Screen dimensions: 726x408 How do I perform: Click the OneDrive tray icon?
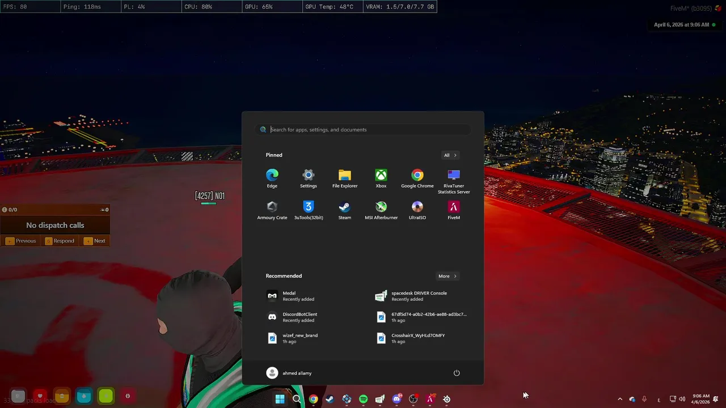tap(632, 399)
